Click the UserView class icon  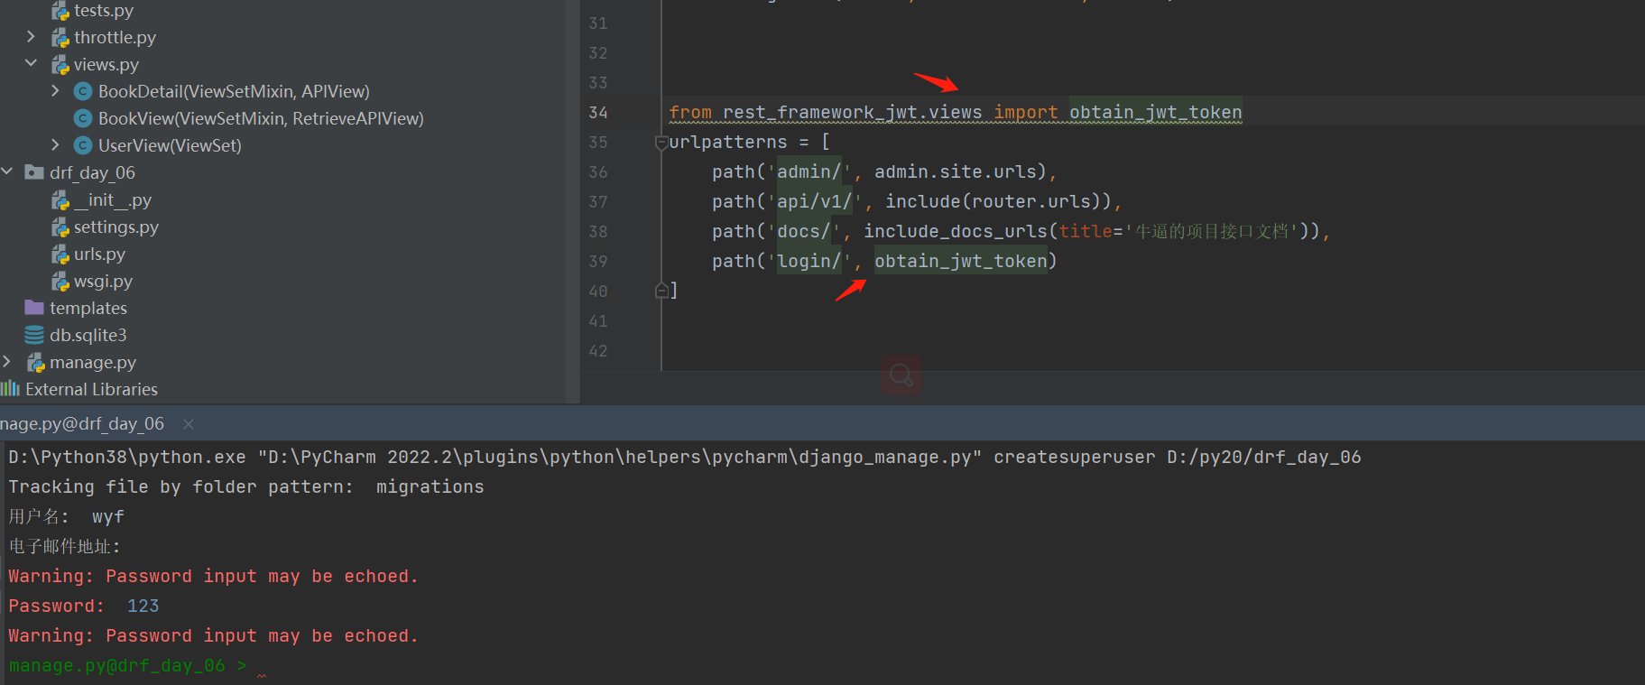tap(83, 145)
